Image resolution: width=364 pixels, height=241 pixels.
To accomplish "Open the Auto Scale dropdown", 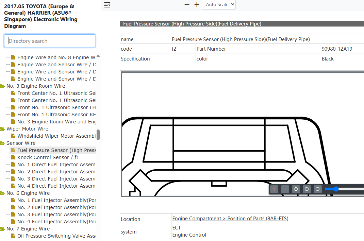I will [219, 5].
